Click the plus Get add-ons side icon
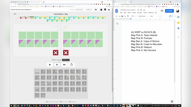191x107 pixels. click(x=178, y=37)
